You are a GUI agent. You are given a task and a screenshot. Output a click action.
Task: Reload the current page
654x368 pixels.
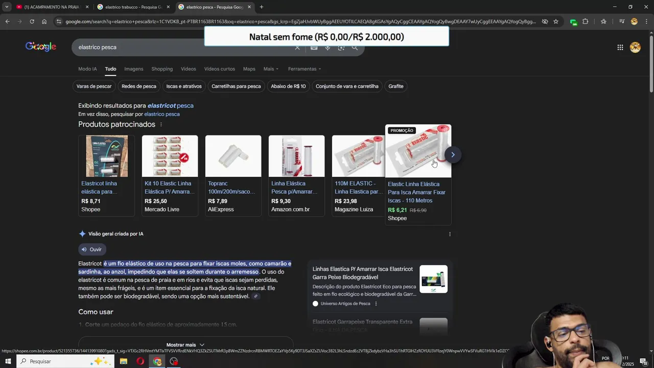pos(32,21)
